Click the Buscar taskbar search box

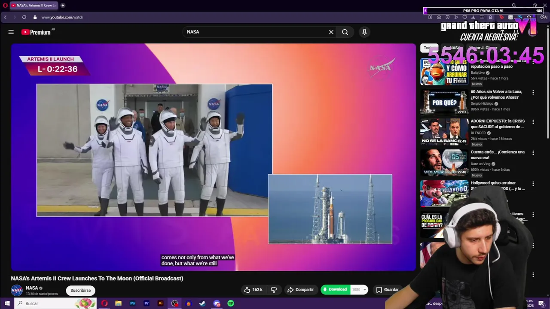[x=55, y=303]
